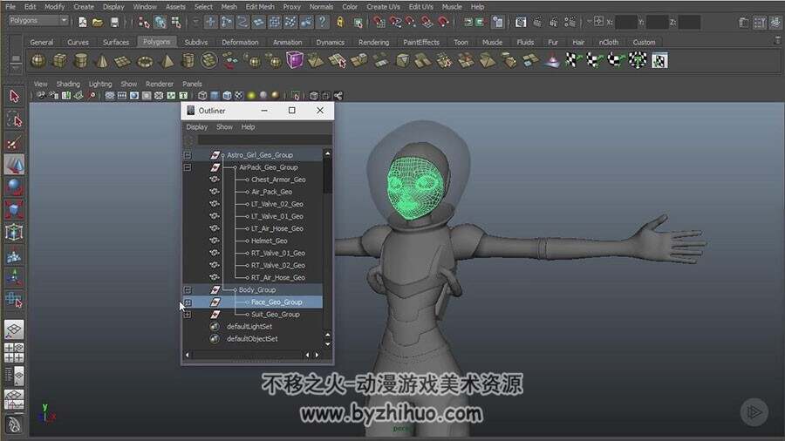Image resolution: width=785 pixels, height=441 pixels.
Task: Collapse the AirPack_Geo_Group node
Action: pos(188,167)
